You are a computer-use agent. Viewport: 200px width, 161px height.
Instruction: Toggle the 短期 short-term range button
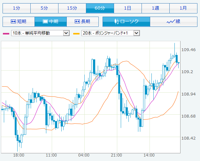click(19, 22)
